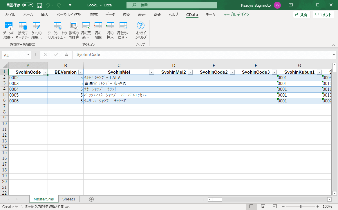The width and height of the screenshot is (338, 210).
Task: Open the データ ribbon tab
Action: 110,15
